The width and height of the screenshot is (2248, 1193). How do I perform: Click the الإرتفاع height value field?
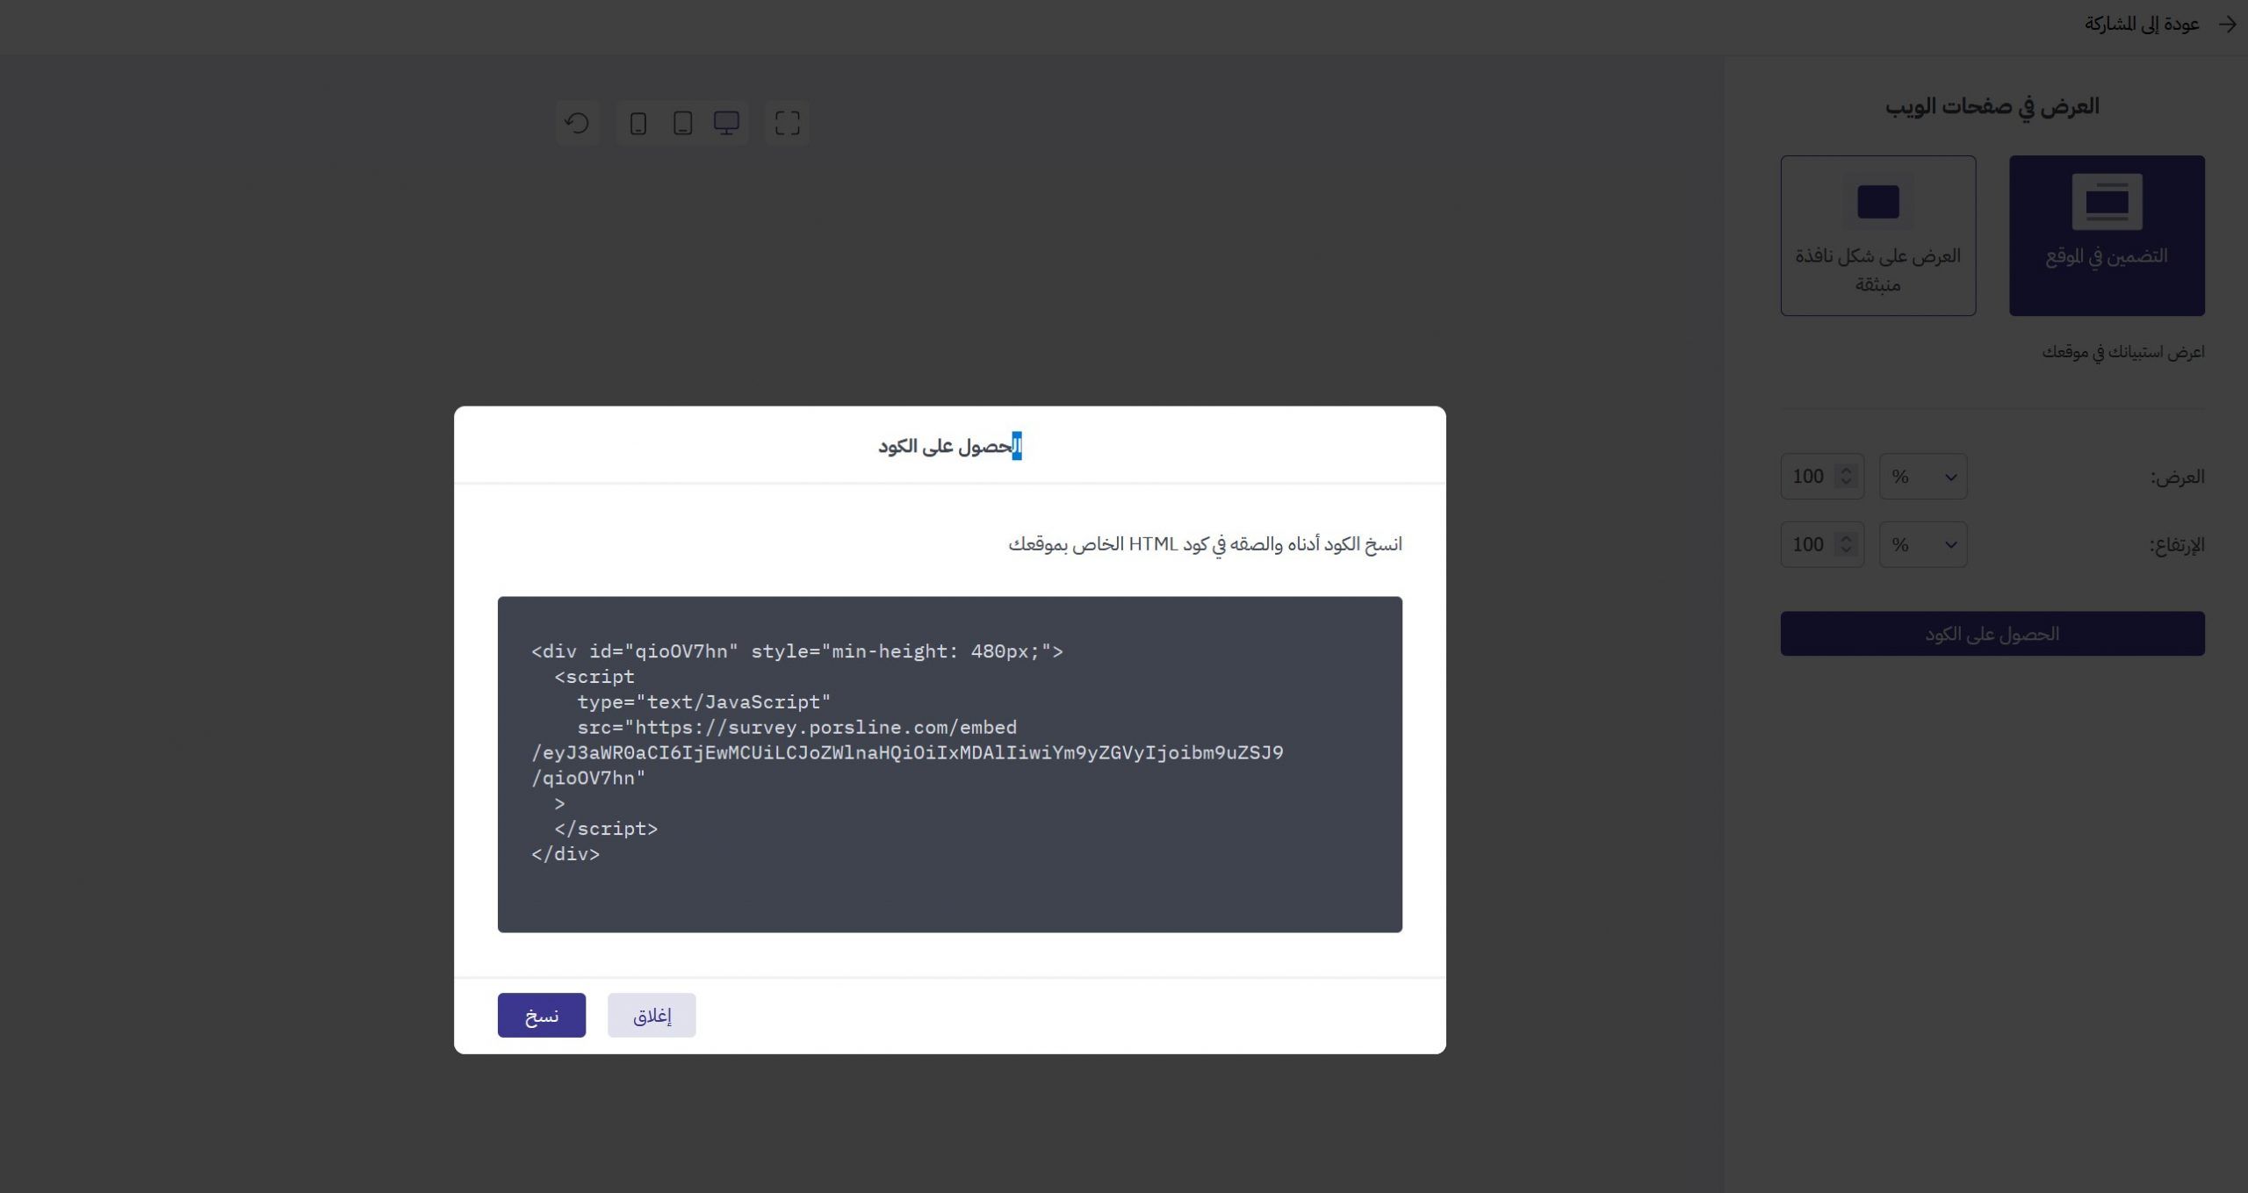tap(1822, 545)
